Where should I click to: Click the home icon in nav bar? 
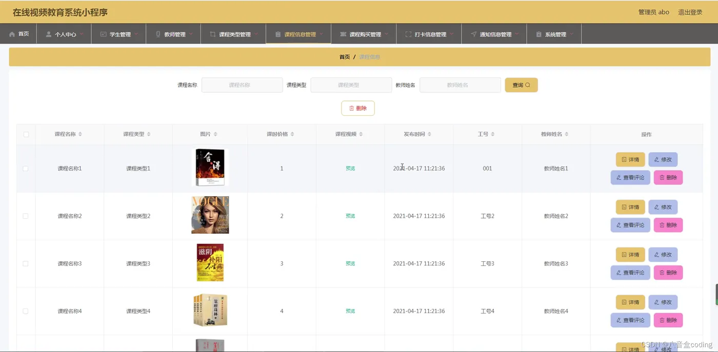point(12,34)
